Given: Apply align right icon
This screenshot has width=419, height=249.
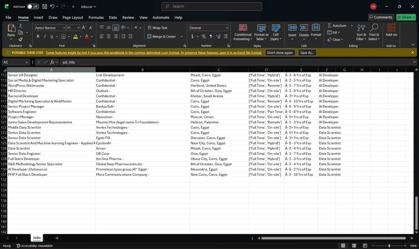Looking at the screenshot, I should coord(116,36).
